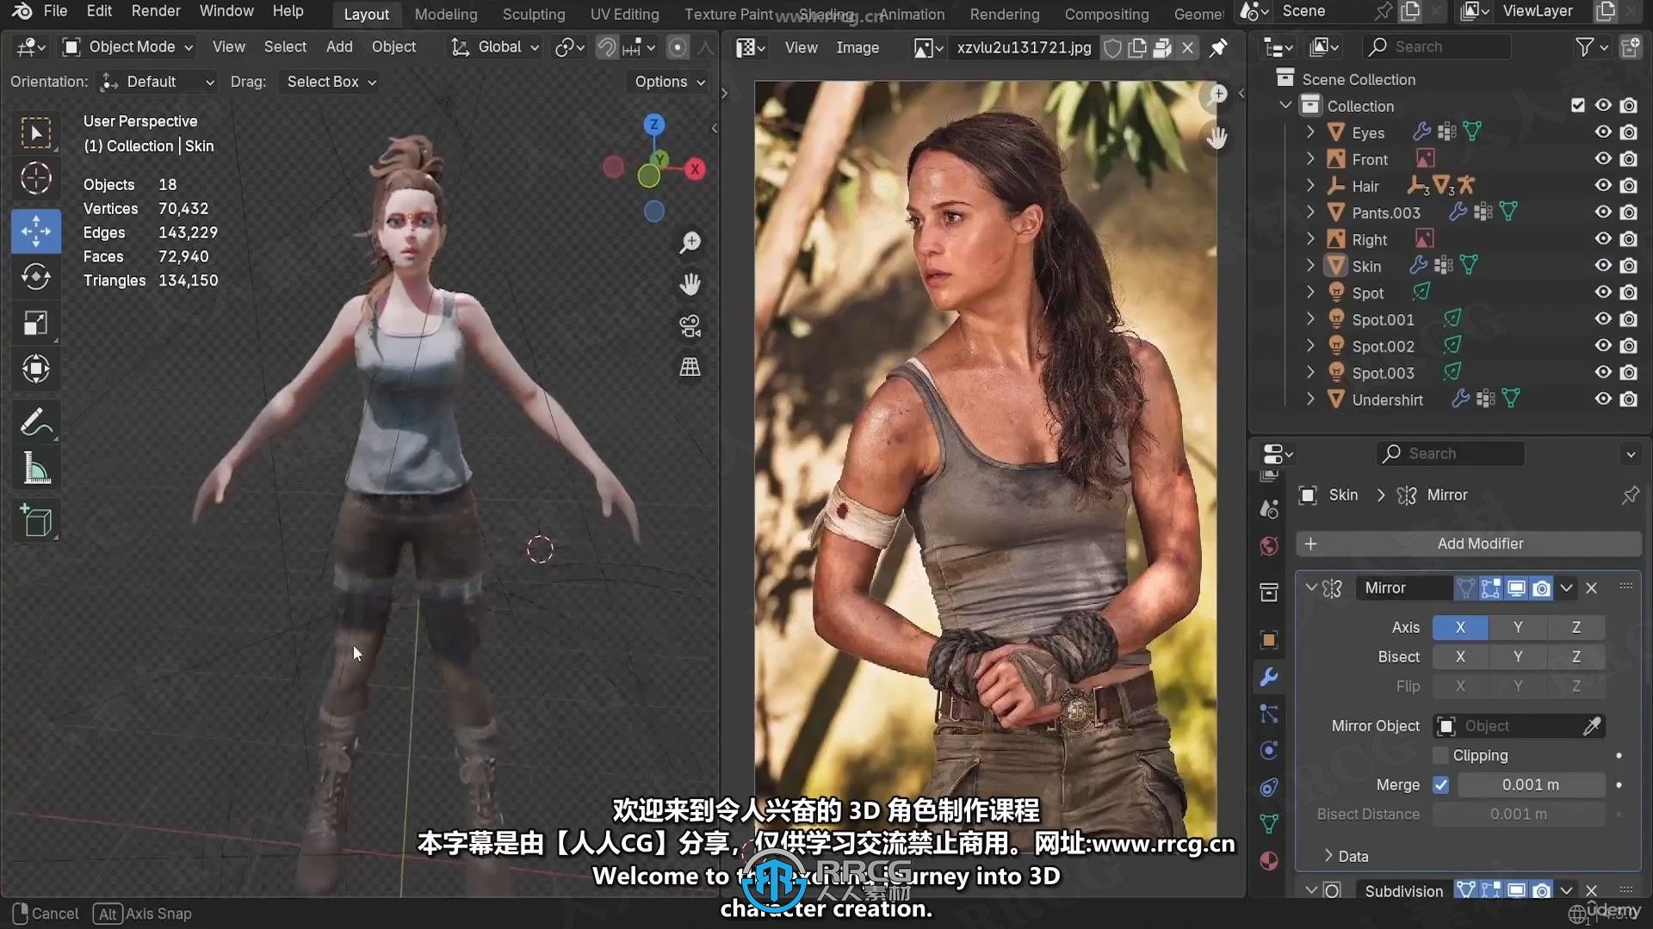Select the Transform tool

point(36,370)
